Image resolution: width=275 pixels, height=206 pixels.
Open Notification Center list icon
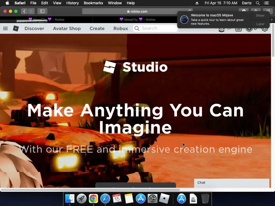pos(266,3)
